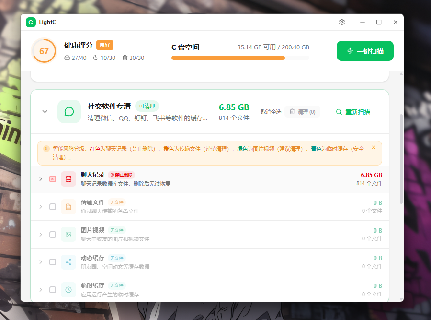
Task: Click the blue share icon for 动态缓存
Action: (x=68, y=262)
